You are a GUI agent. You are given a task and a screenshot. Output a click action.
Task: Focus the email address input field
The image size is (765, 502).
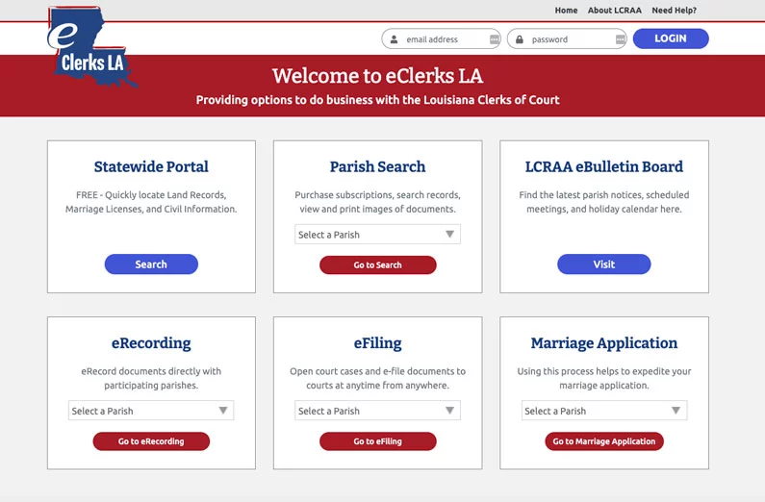(445, 39)
